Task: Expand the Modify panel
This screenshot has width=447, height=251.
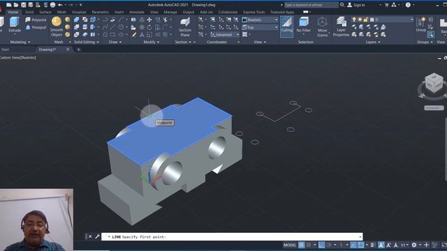Action: (x=152, y=42)
